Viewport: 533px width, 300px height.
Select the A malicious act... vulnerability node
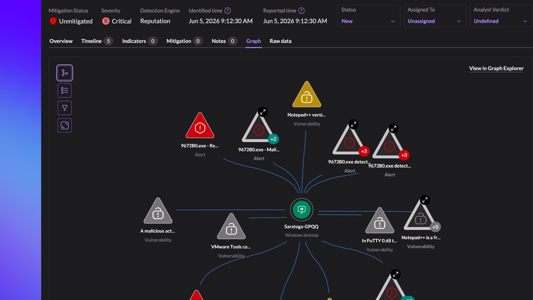(158, 211)
